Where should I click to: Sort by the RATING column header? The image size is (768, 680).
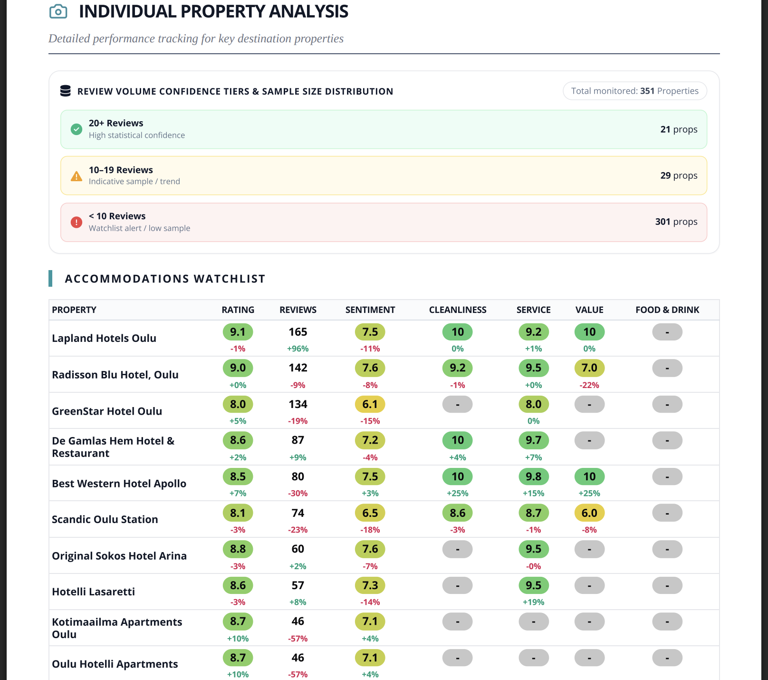(x=238, y=310)
